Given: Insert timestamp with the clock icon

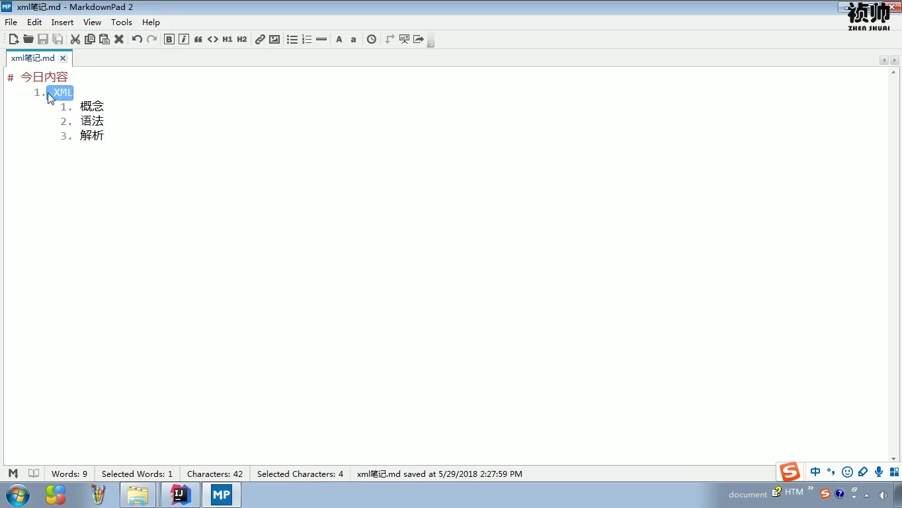Looking at the screenshot, I should [x=372, y=39].
